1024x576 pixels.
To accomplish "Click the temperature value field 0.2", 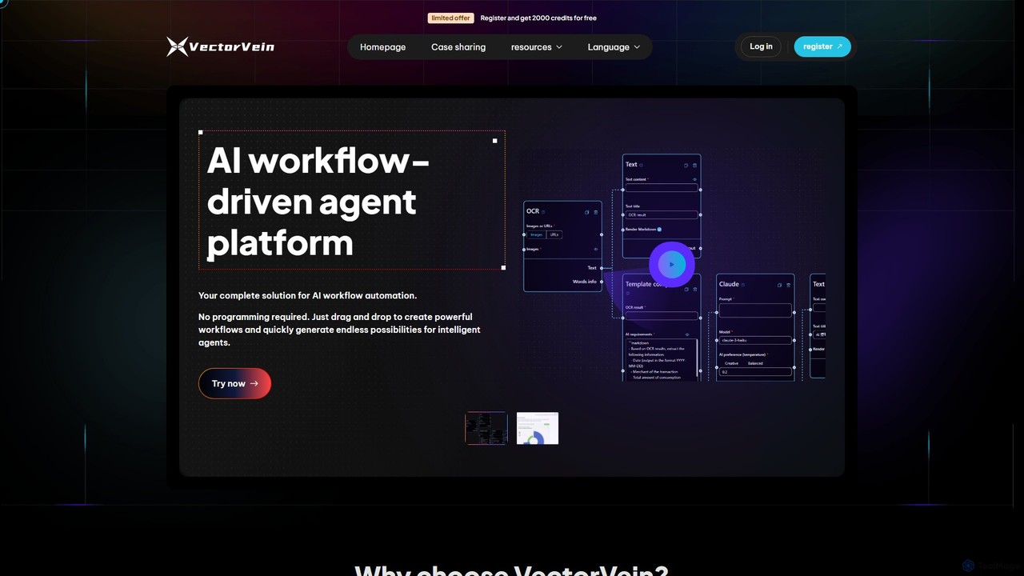I will click(755, 372).
